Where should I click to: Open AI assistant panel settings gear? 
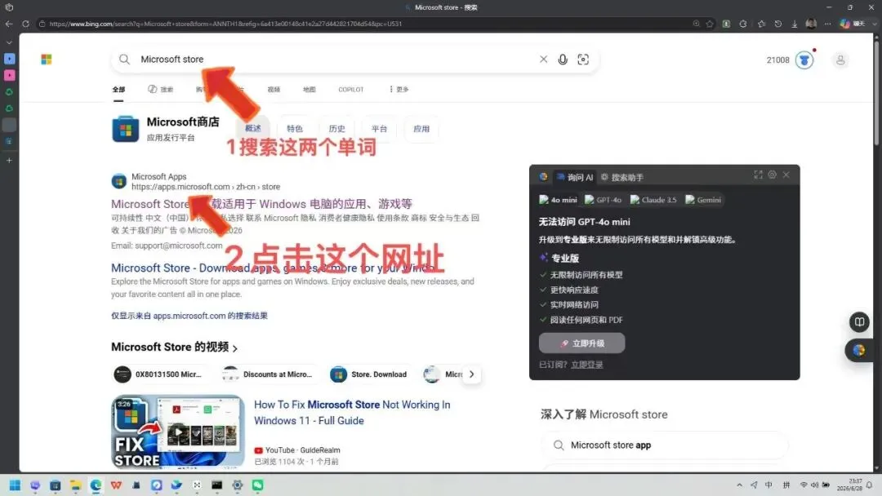tap(773, 175)
